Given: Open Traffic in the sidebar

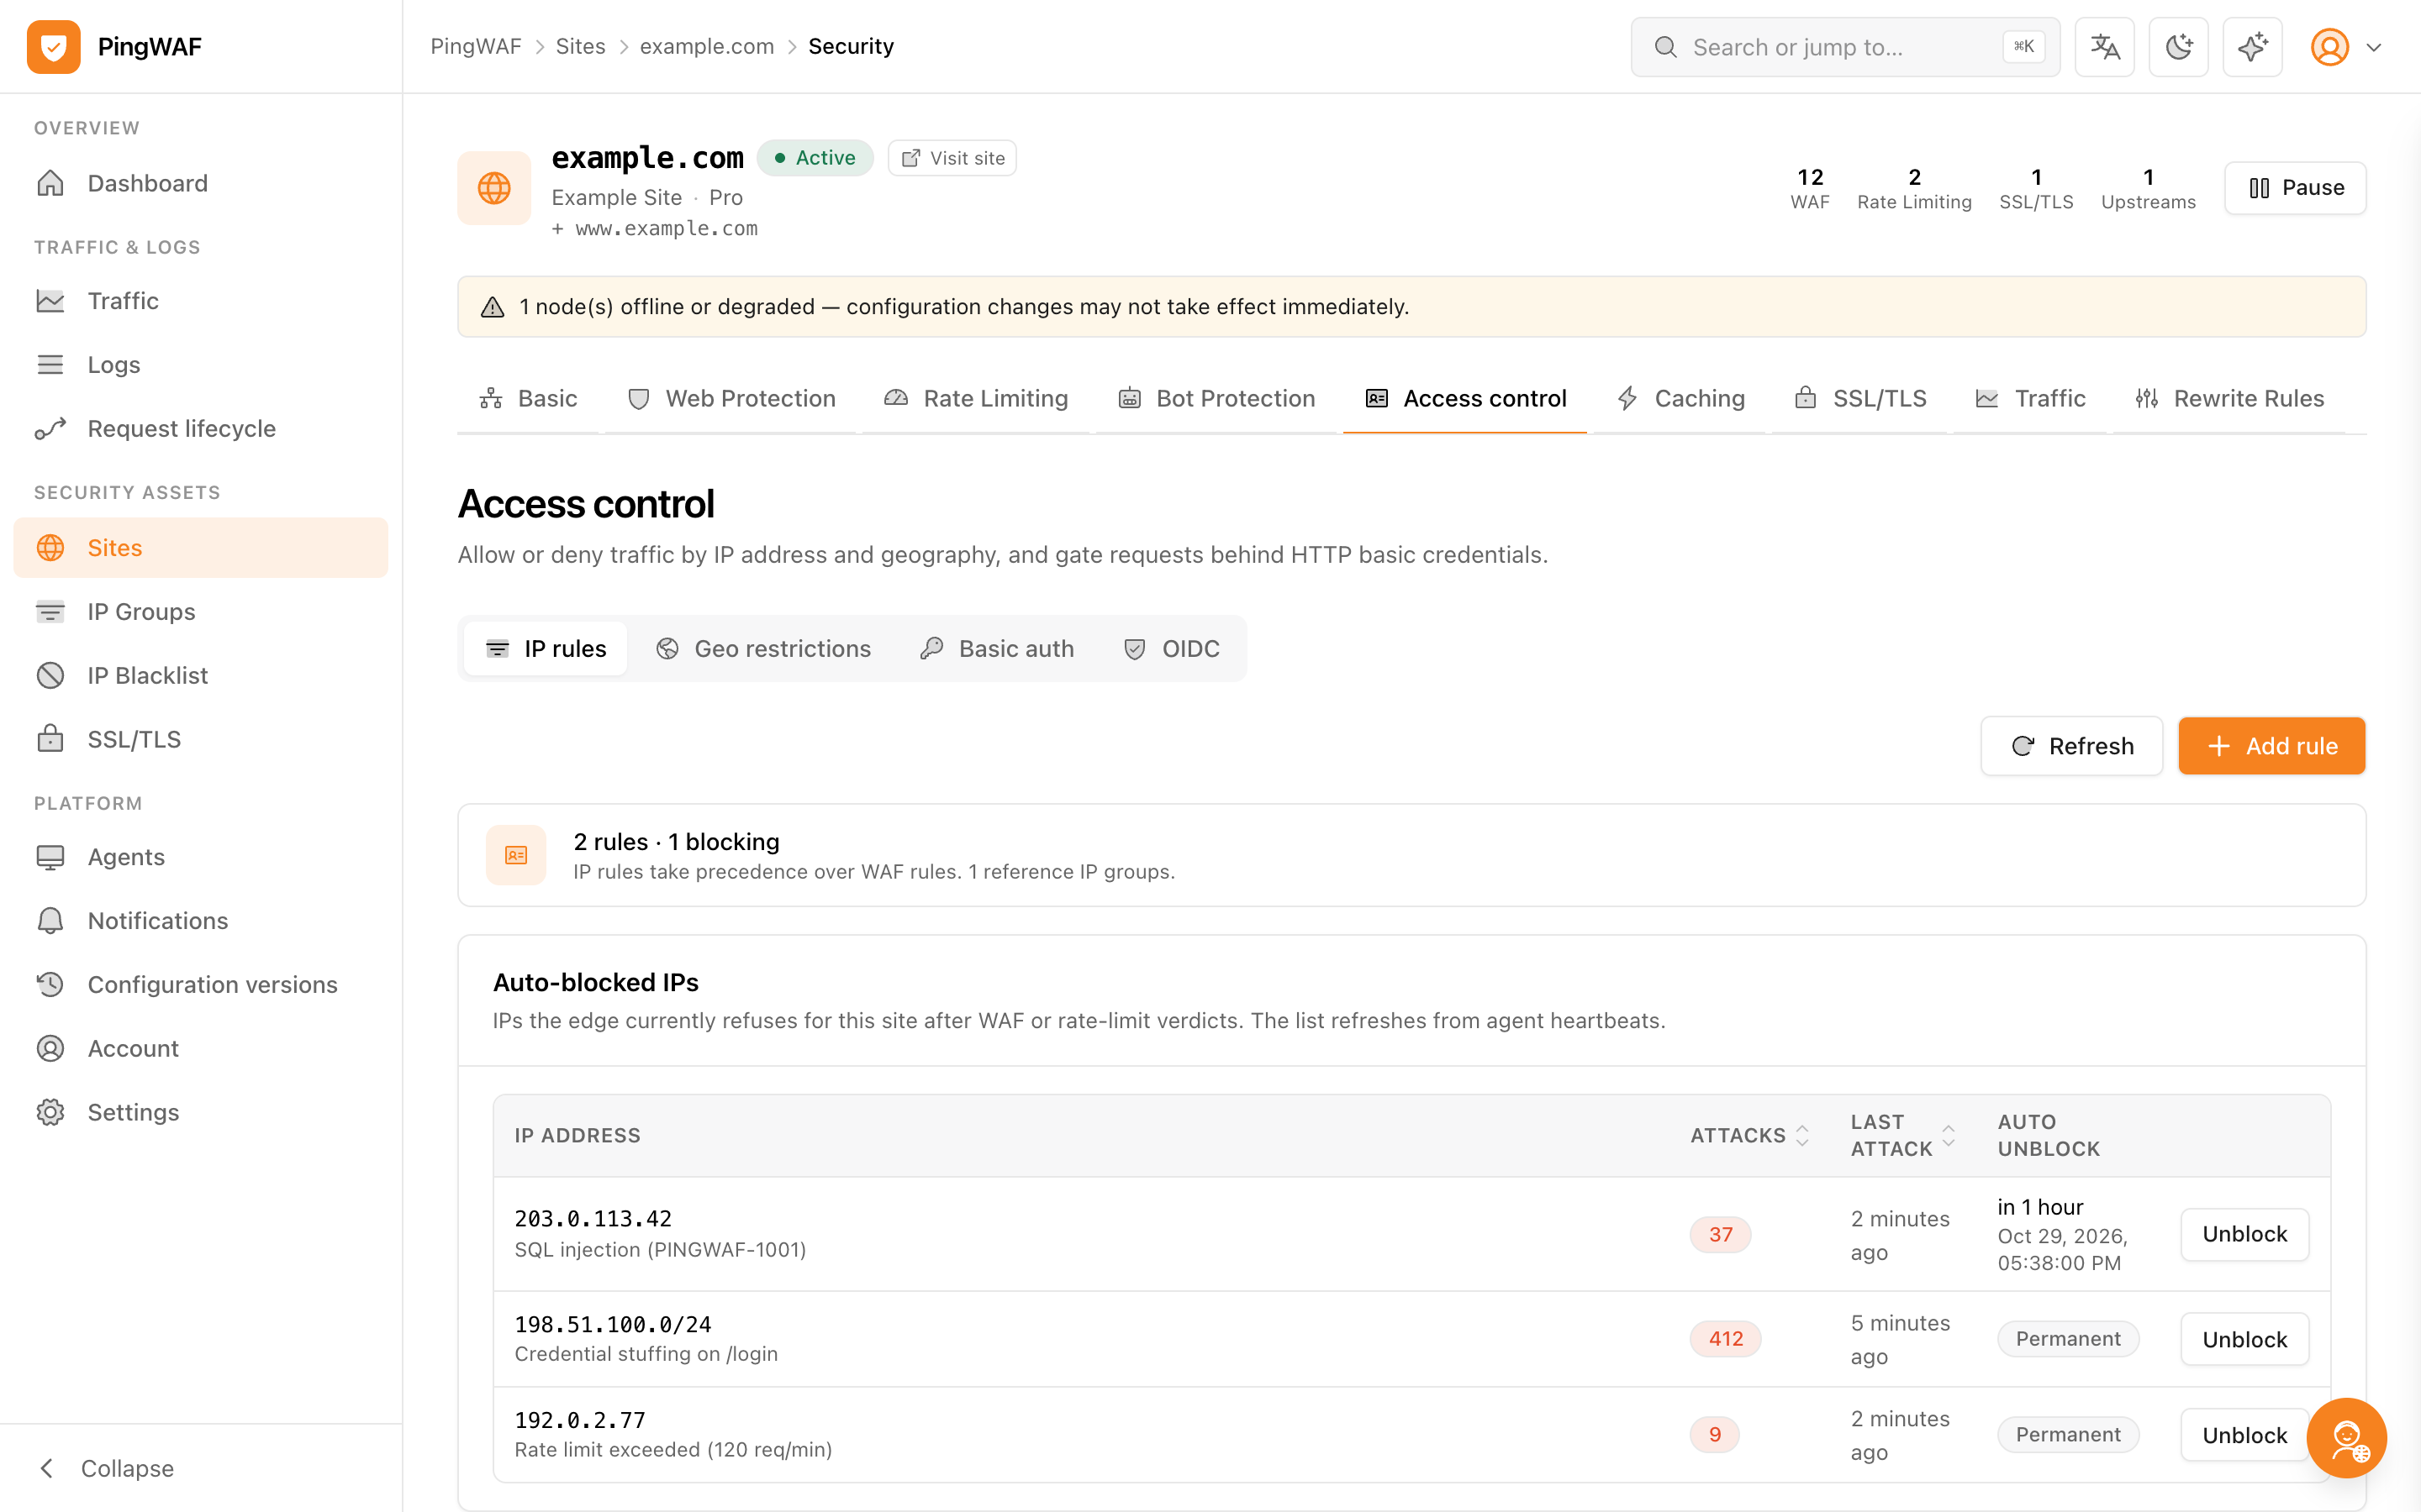Looking at the screenshot, I should [x=201, y=301].
